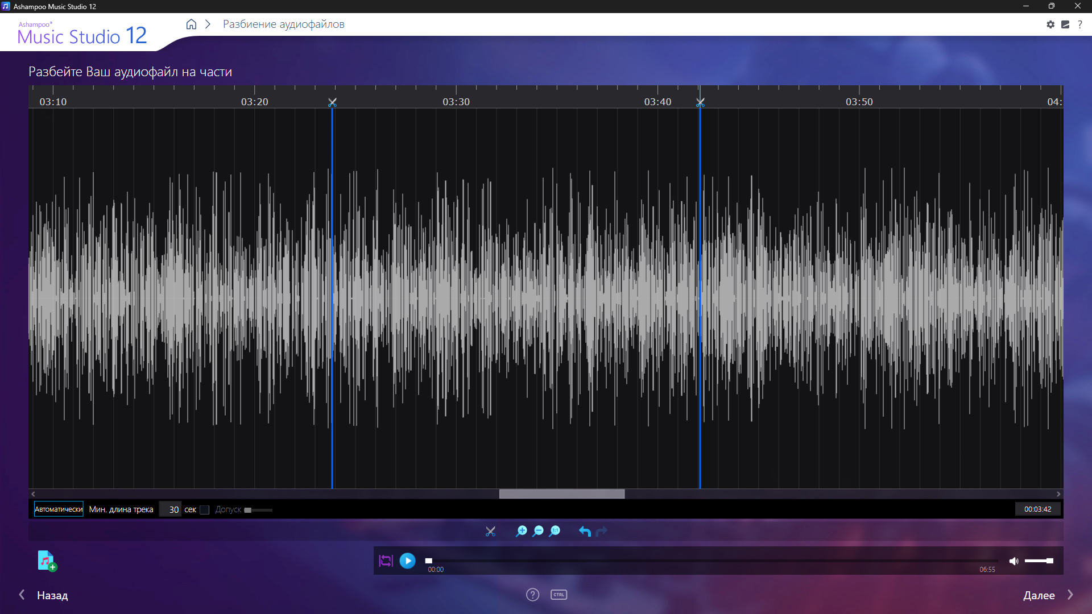Click the Автоматически button
The image size is (1092, 614).
coord(59,509)
